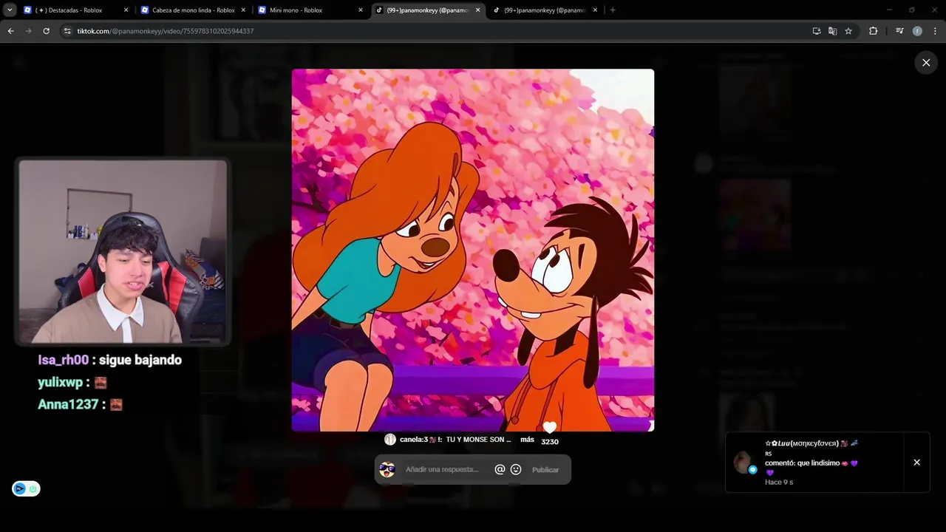
Task: Open a new browser tab
Action: click(x=613, y=10)
